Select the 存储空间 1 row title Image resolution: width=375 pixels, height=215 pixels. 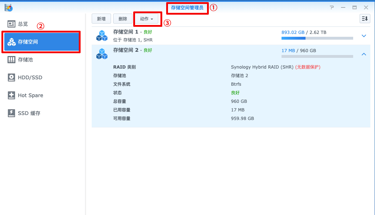pos(126,32)
